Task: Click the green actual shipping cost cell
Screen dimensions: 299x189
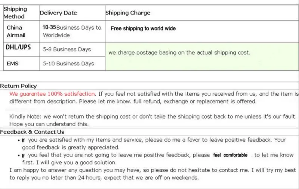Action: (202, 56)
